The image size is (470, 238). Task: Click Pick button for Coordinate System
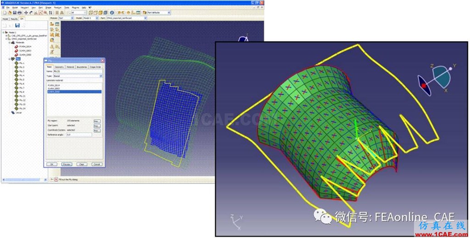point(97,130)
